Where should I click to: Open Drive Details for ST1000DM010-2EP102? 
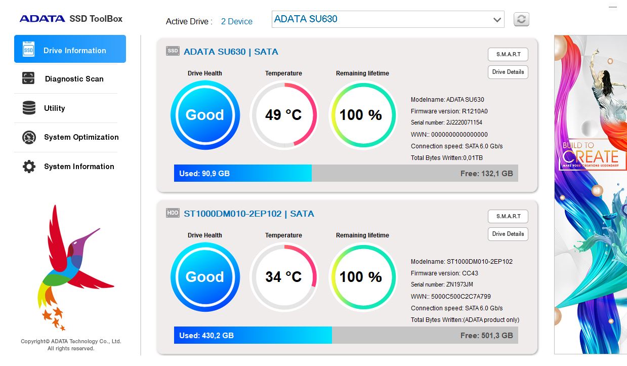point(508,234)
